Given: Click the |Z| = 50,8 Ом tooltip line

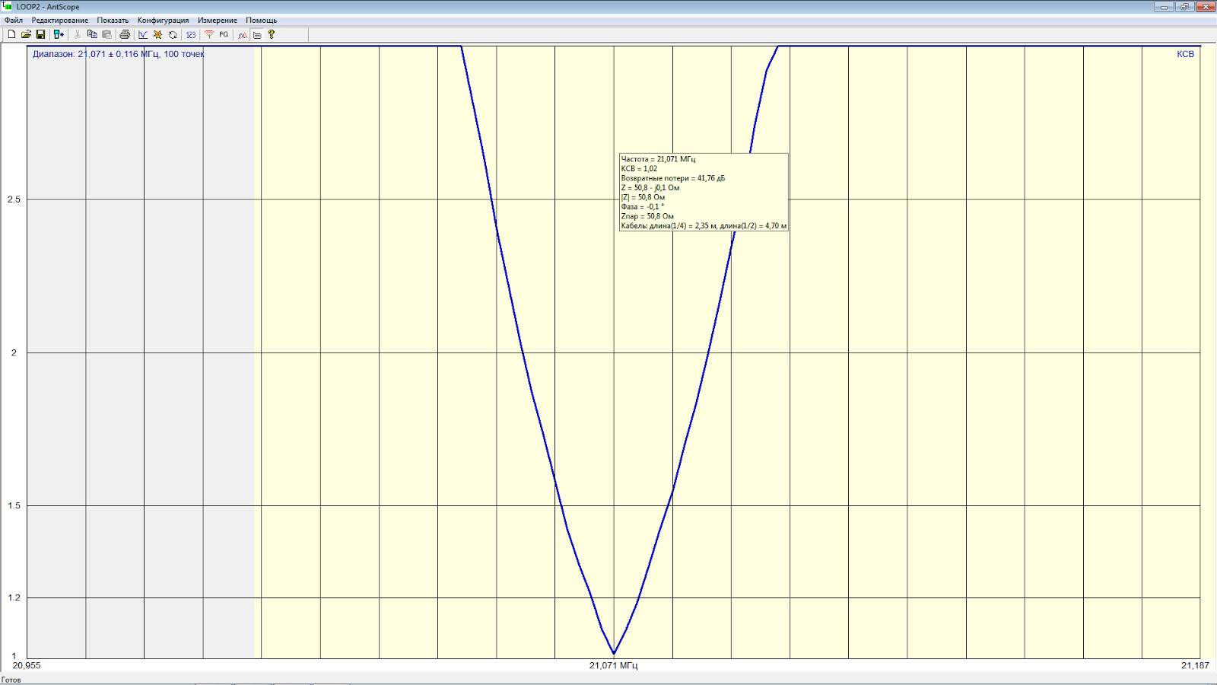Looking at the screenshot, I should (643, 197).
